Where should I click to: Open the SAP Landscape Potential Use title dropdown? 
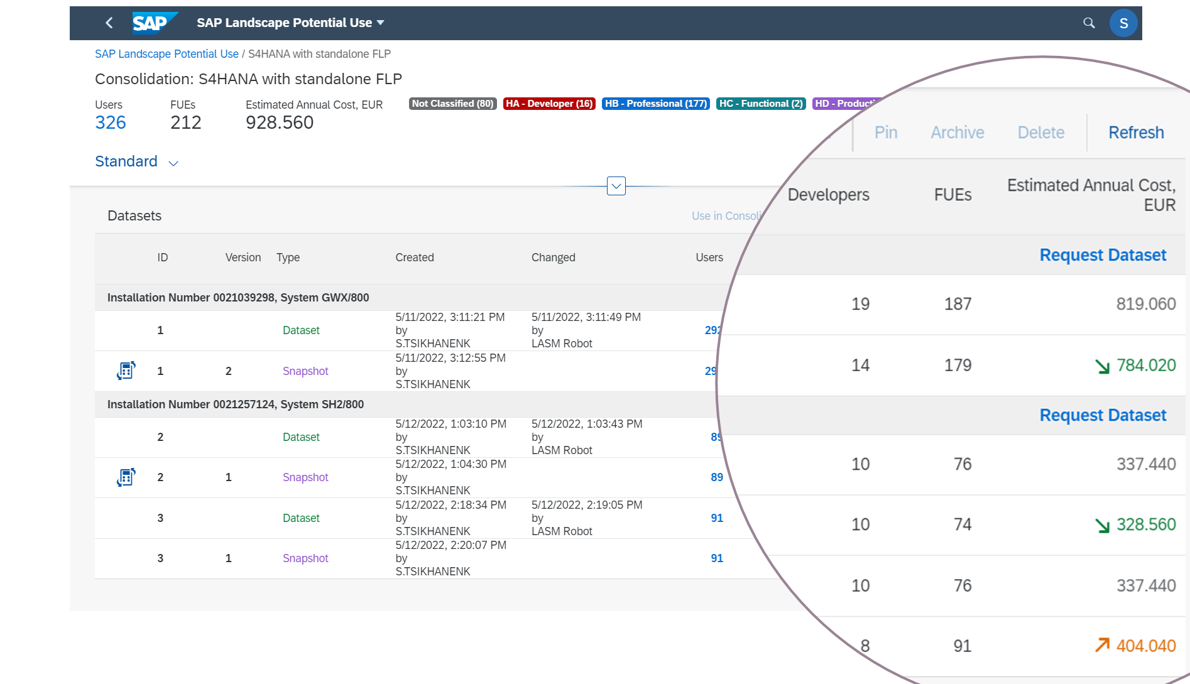click(290, 23)
